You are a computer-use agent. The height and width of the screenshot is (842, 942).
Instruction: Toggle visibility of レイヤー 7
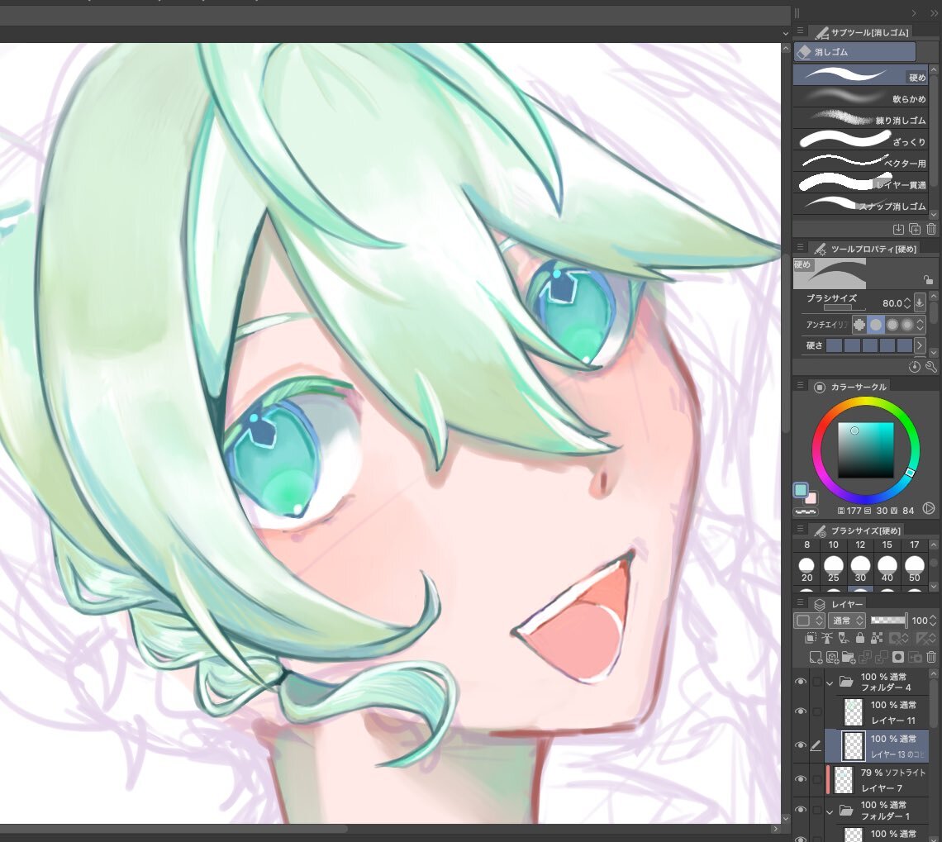click(x=800, y=779)
